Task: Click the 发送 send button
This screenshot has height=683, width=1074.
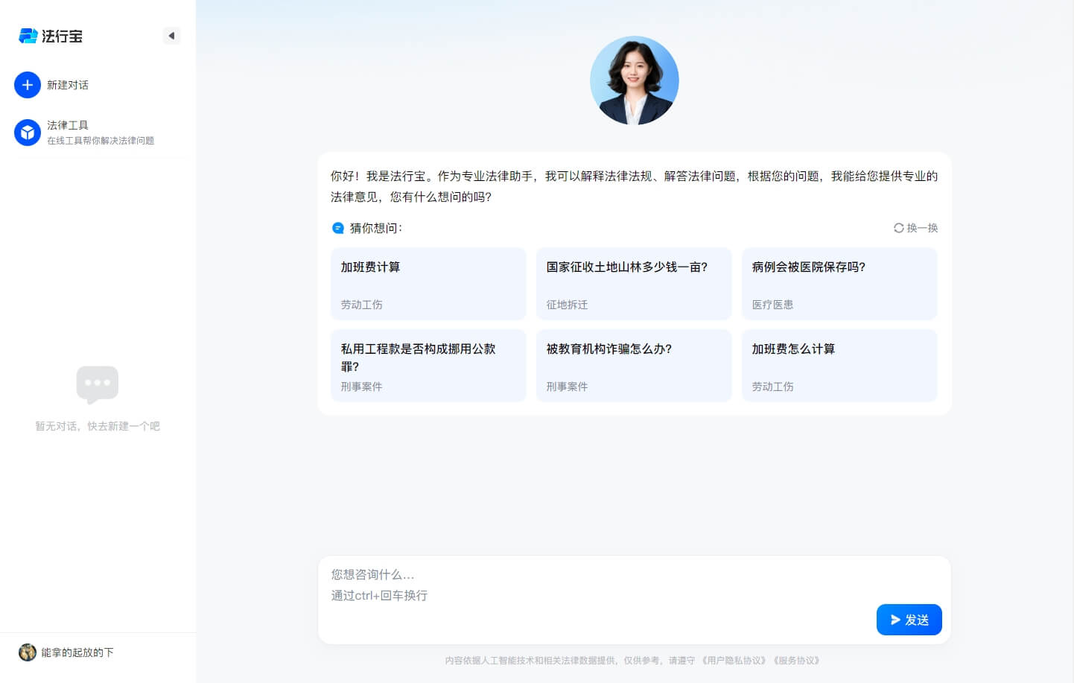Action: [x=909, y=620]
